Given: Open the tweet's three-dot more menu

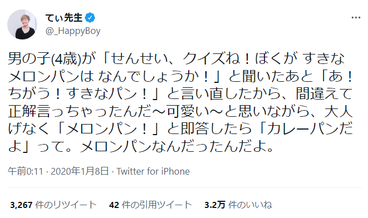Looking at the screenshot, I should 356,18.
